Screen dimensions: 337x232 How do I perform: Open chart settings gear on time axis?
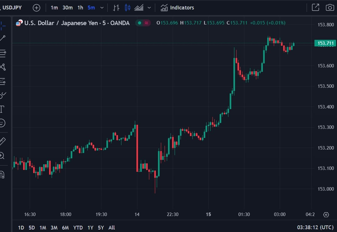[x=326, y=214]
